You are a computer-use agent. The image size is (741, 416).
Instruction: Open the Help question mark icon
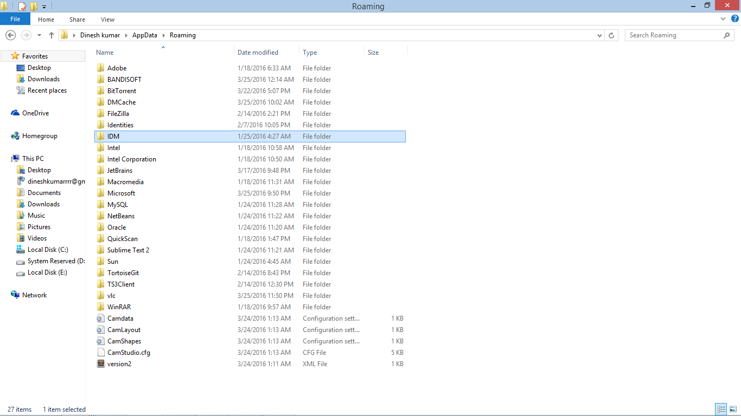point(735,19)
